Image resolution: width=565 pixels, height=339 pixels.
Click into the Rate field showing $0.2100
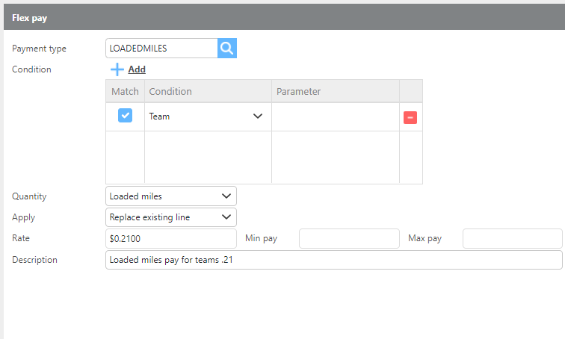click(x=171, y=239)
